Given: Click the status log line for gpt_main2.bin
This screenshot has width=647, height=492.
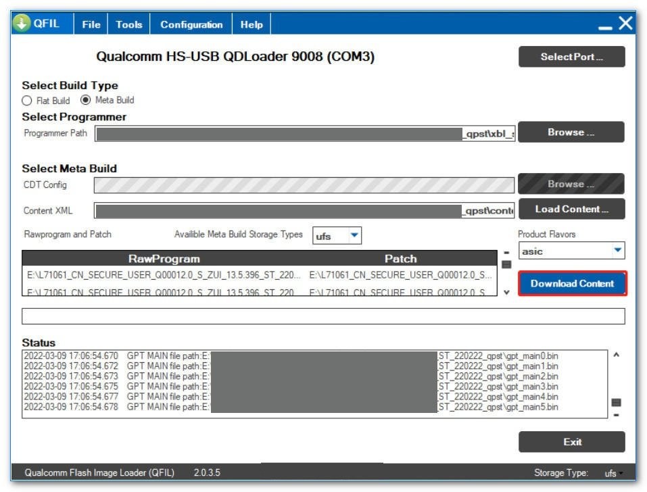Looking at the screenshot, I should tap(291, 376).
